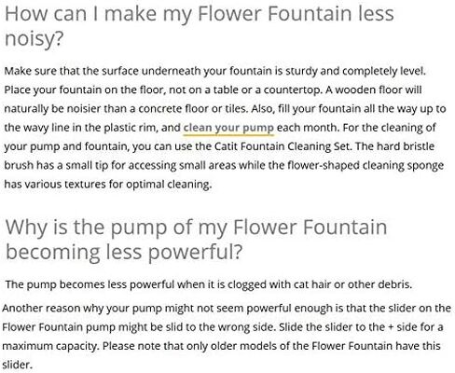Click the line starting 'Place your fountain on the floor'
This screenshot has width=455, height=373.
(213, 90)
